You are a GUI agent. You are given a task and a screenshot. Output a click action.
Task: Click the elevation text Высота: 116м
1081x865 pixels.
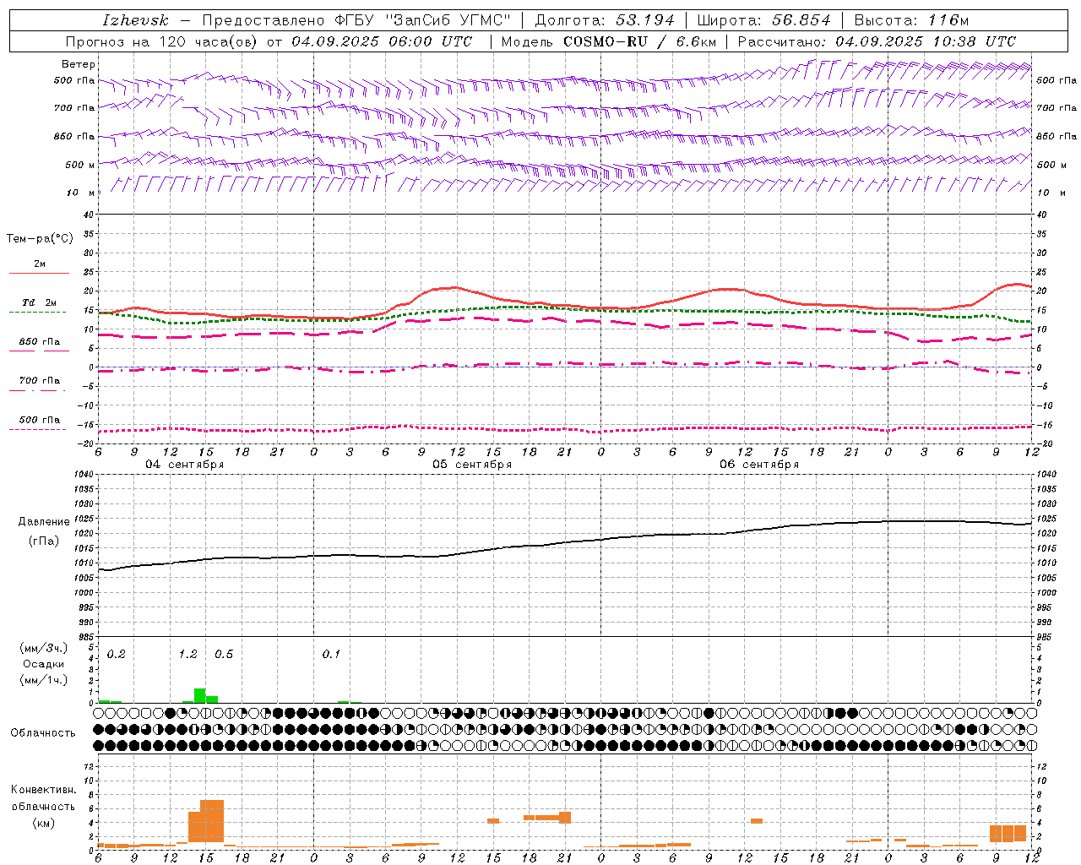tap(911, 20)
